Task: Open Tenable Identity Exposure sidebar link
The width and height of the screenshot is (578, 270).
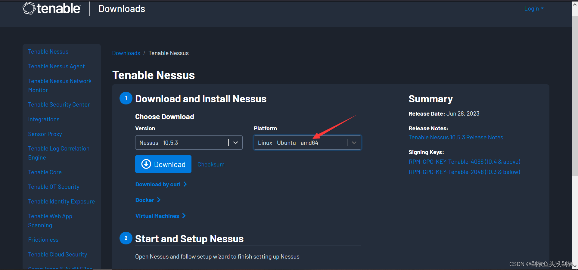Action: pos(61,201)
